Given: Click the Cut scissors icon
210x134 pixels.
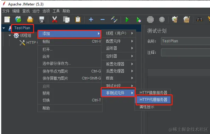Looking at the screenshot, I should pyautogui.click(x=54, y=19).
